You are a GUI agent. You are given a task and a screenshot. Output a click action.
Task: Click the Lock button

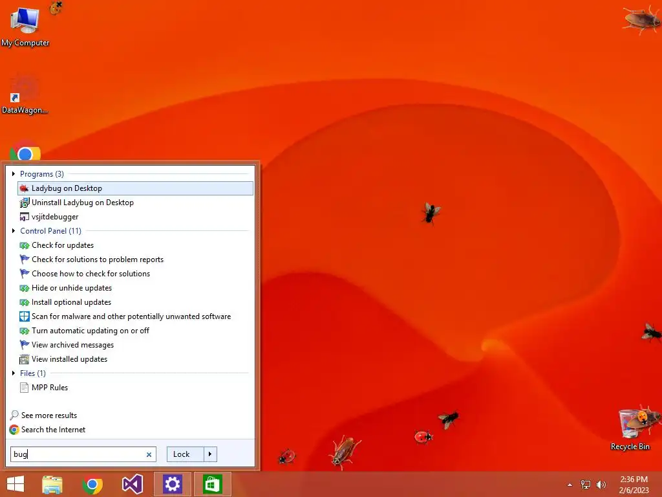click(x=185, y=454)
